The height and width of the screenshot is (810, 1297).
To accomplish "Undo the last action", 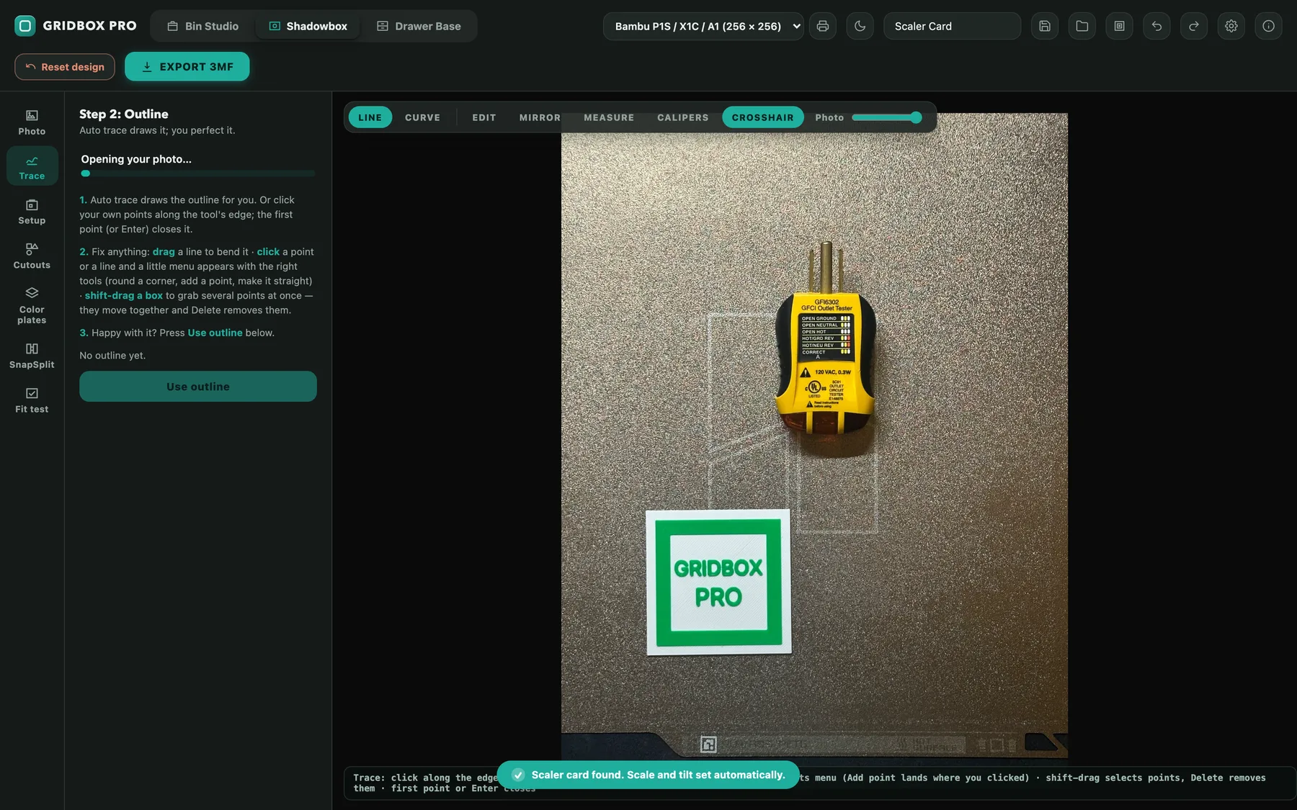I will [x=1157, y=26].
